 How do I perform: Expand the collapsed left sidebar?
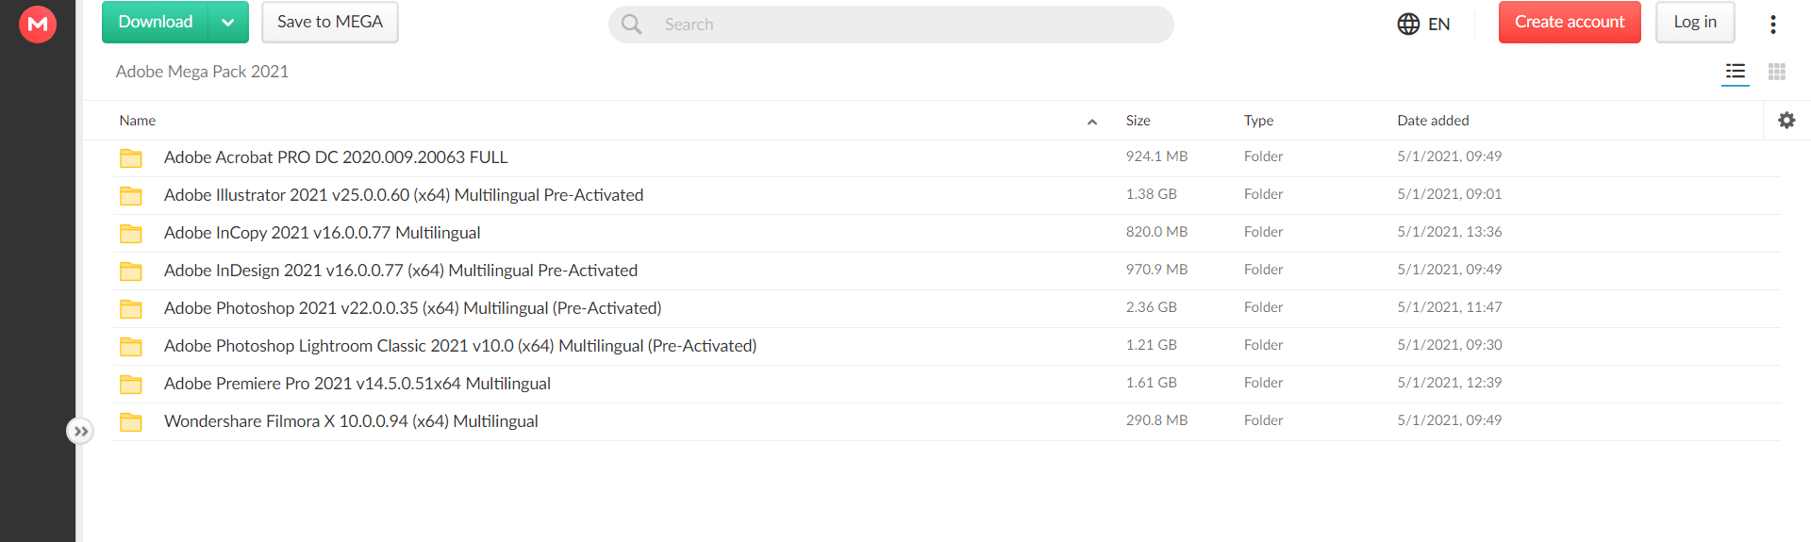click(x=81, y=432)
